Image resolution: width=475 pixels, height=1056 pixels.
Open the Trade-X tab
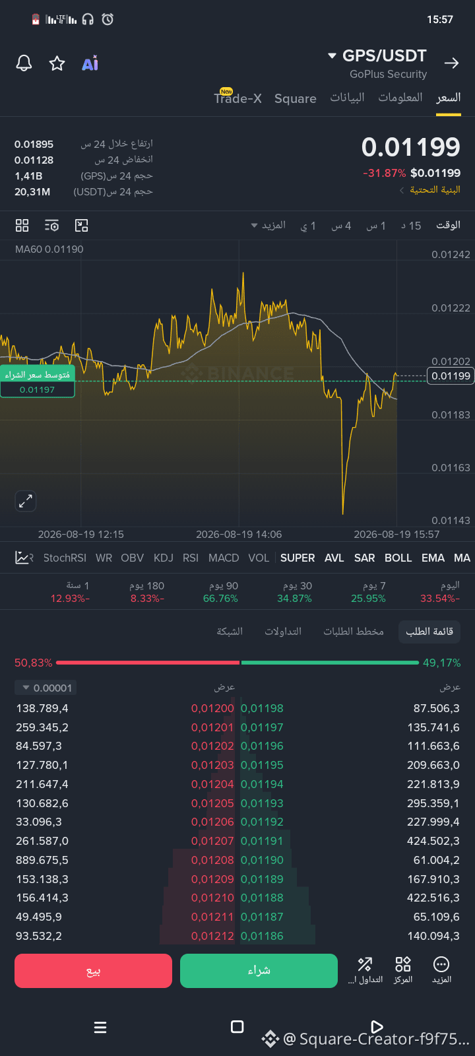click(237, 98)
